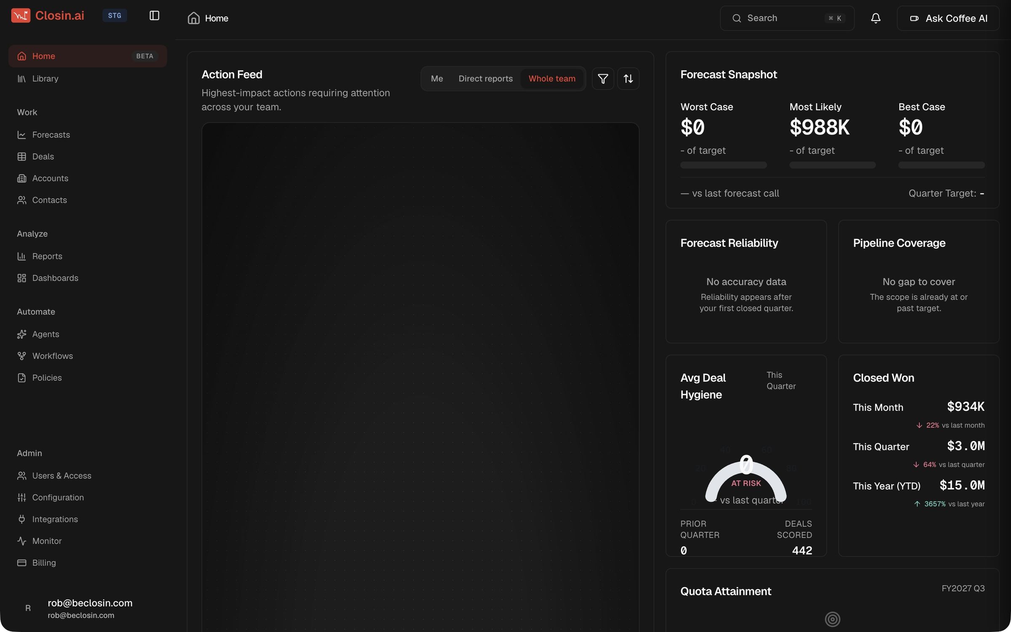Screen dimensions: 1011x632
Task: Click the Library sidebar icon
Action: pos(21,79)
